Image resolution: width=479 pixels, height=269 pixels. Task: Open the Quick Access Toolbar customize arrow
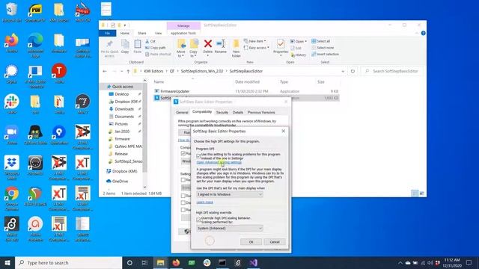[x=125, y=25]
